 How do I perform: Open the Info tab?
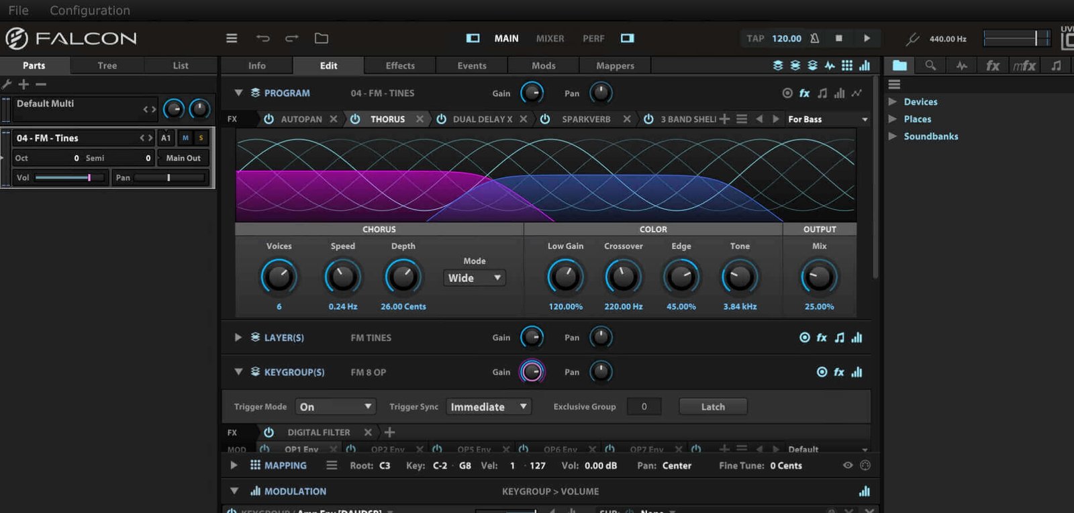(x=257, y=65)
